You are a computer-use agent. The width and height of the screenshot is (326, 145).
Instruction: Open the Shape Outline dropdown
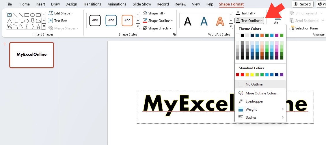pos(158,21)
